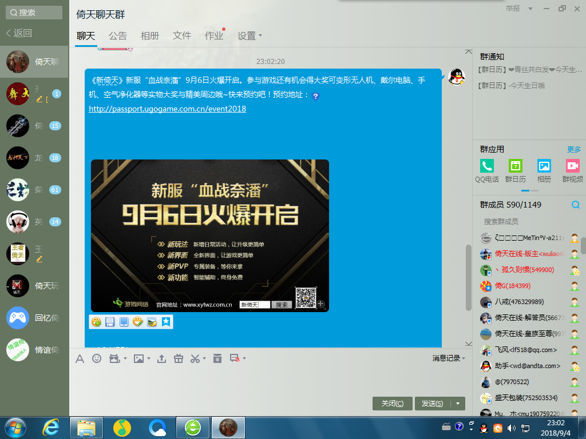Open the 消息记录 dropdown
Screen dimensions: 586x439
click(x=449, y=358)
